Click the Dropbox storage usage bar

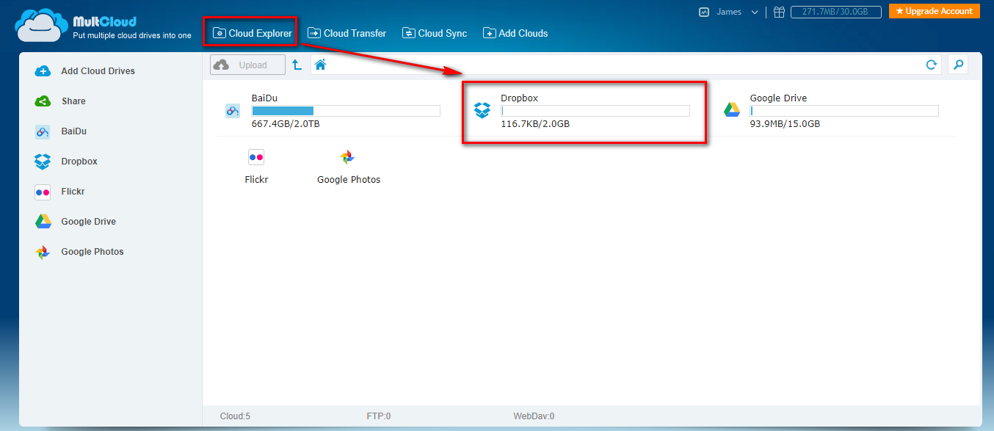click(595, 111)
